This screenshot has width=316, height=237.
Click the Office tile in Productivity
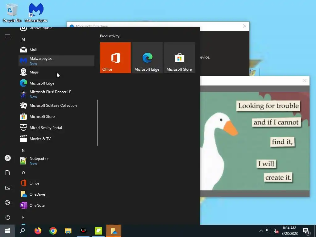tap(115, 58)
